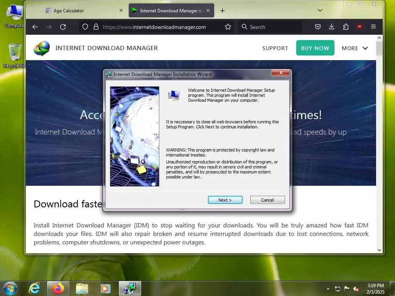Show hidden system tray icons
The image size is (395, 296).
pyautogui.click(x=328, y=289)
